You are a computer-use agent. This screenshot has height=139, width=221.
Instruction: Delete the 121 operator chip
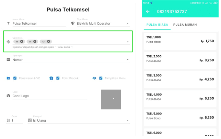click(49, 41)
